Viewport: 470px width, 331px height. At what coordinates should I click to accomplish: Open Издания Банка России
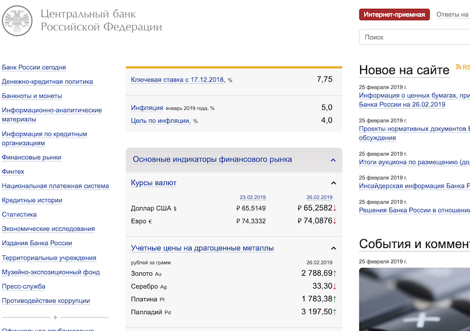coord(37,243)
